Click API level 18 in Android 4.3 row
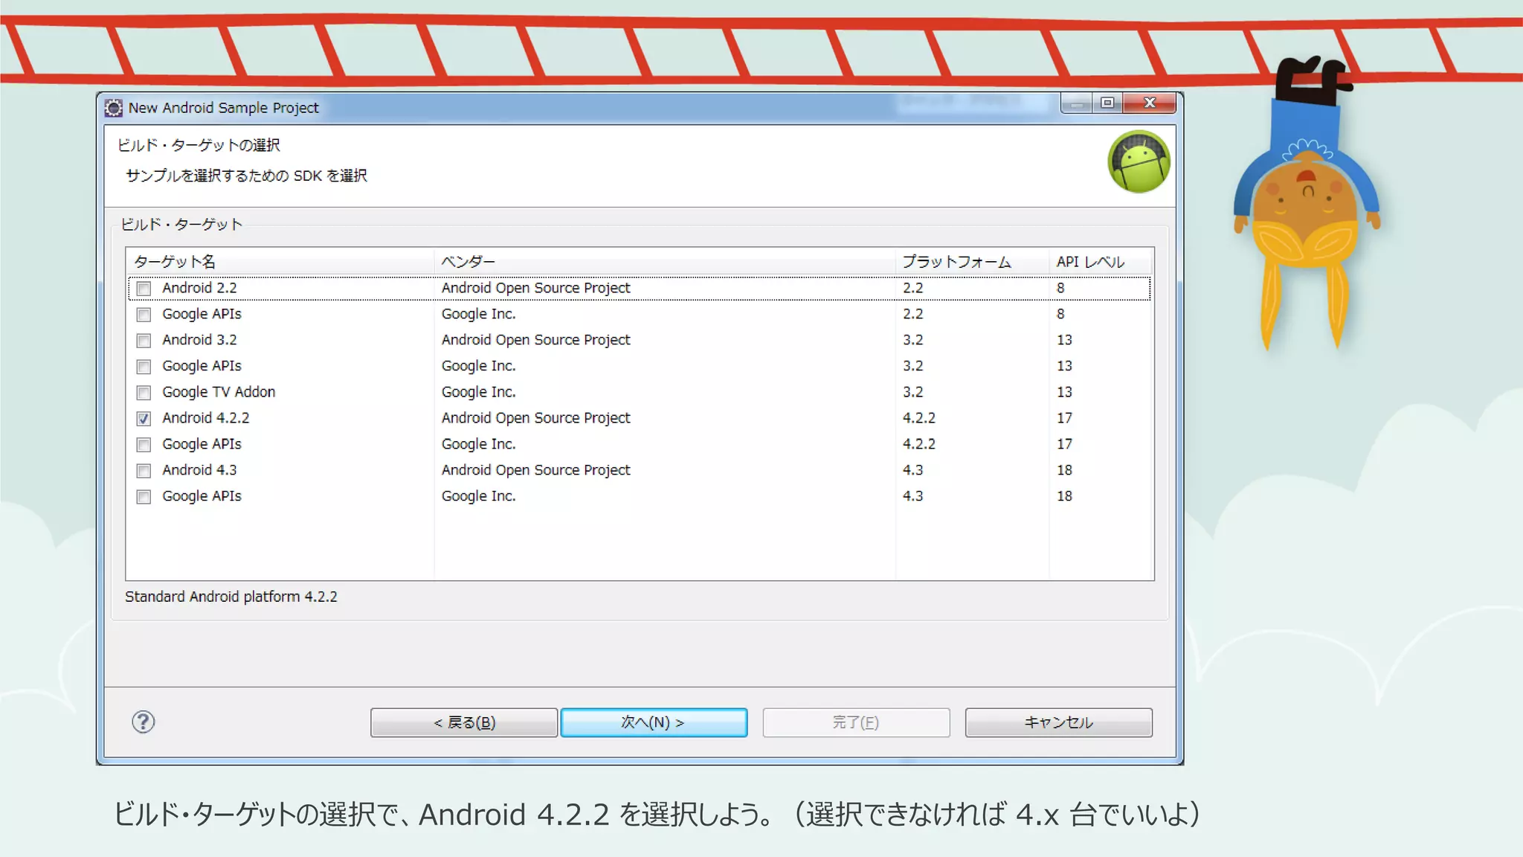The width and height of the screenshot is (1523, 857). pyautogui.click(x=1064, y=470)
